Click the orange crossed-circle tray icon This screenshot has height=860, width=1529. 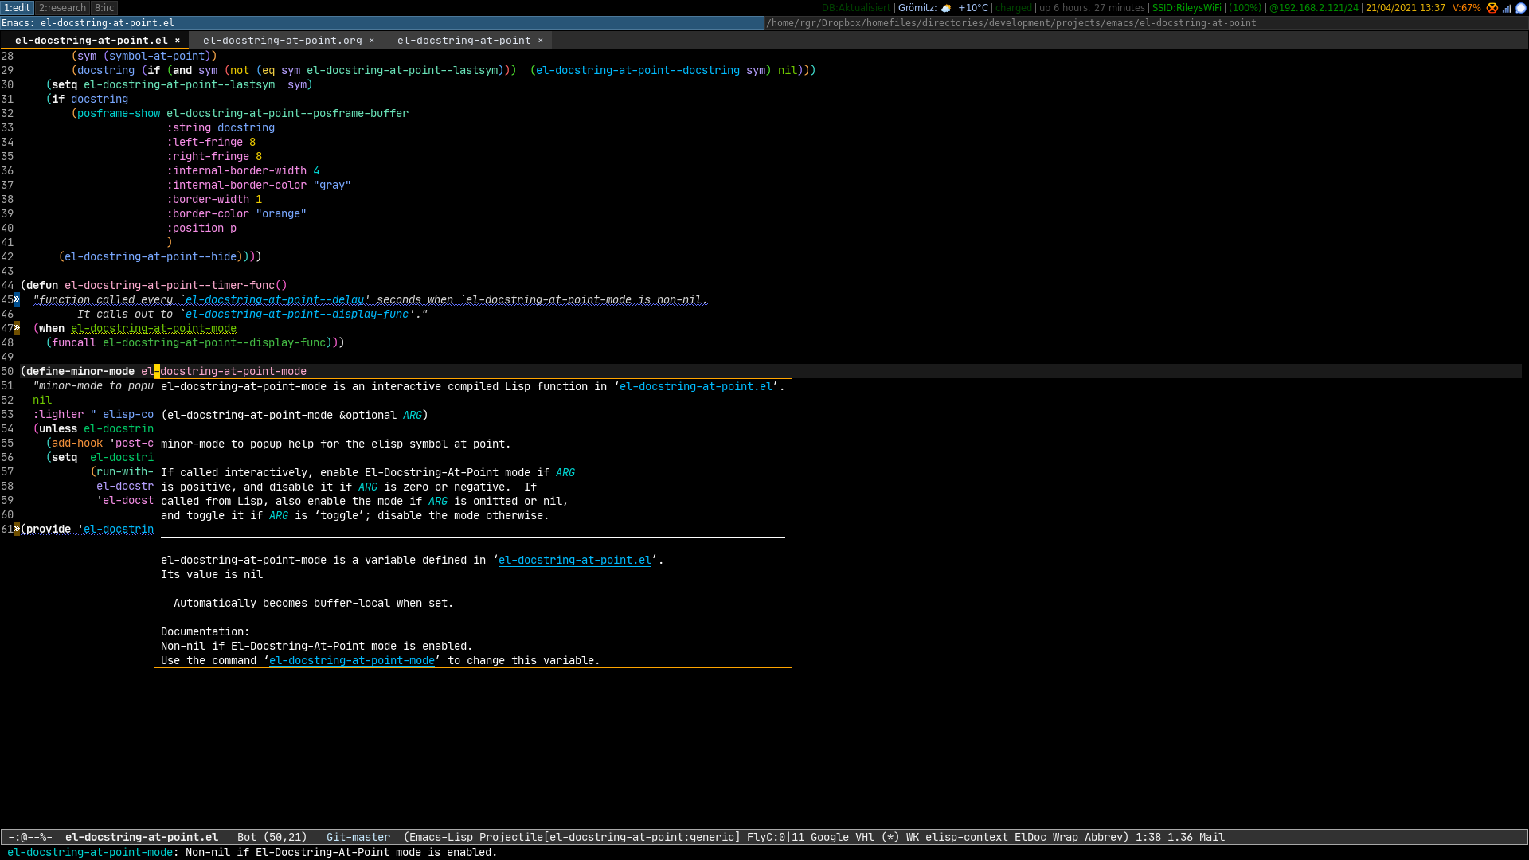click(1492, 8)
